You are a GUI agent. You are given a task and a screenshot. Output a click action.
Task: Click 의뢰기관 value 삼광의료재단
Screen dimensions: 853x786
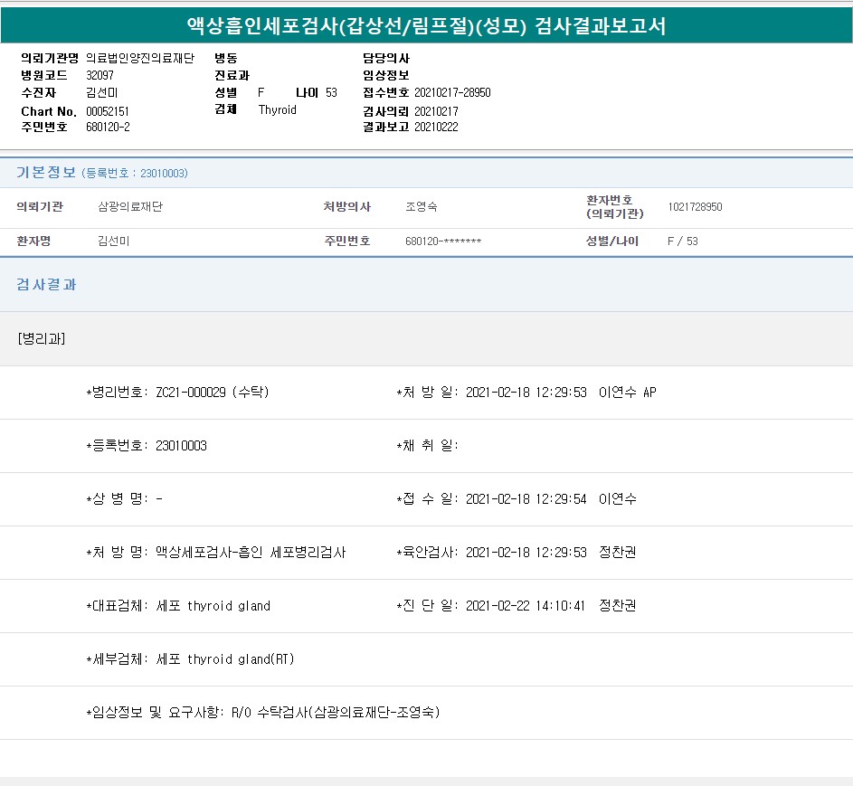pyautogui.click(x=129, y=207)
